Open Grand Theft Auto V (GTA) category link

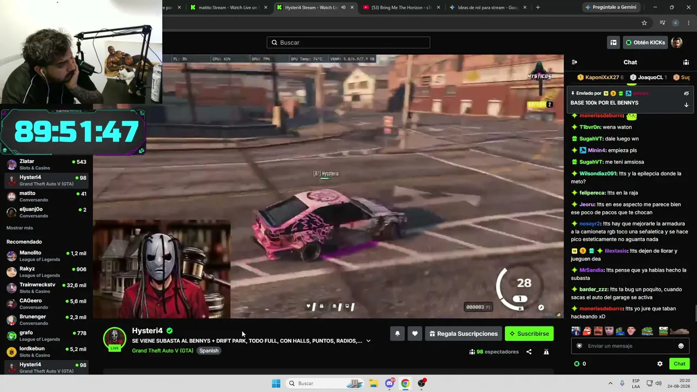[x=162, y=351]
